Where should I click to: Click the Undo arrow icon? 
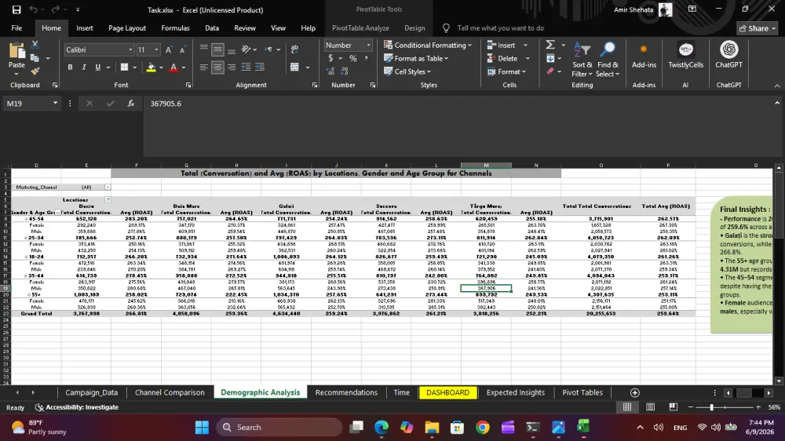pyautogui.click(x=34, y=9)
